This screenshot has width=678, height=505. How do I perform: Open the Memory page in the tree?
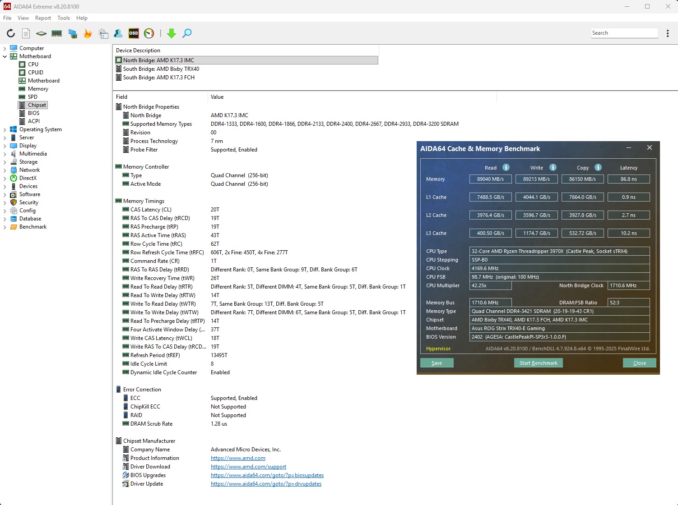coord(38,89)
